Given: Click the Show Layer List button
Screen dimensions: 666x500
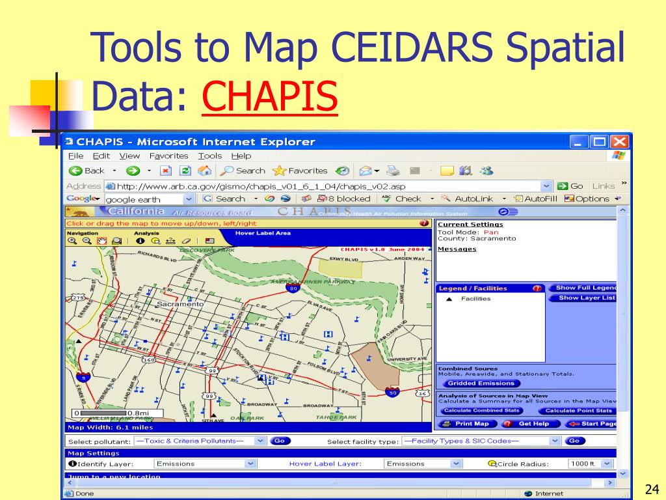Looking at the screenshot, I should tap(583, 298).
